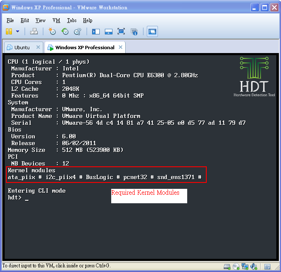Screen dimensions: 281x272
Task: Click the 'VMware Virtual Platform' product name text
Action: tap(101, 116)
